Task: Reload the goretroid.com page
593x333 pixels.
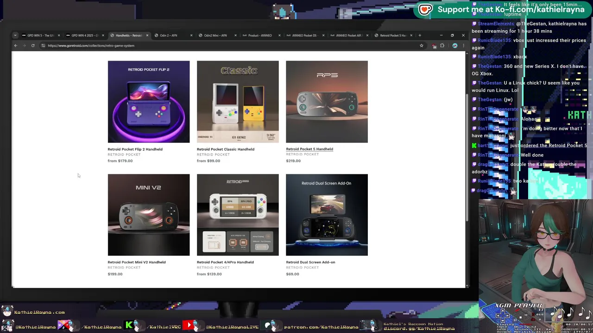Action: 33,45
